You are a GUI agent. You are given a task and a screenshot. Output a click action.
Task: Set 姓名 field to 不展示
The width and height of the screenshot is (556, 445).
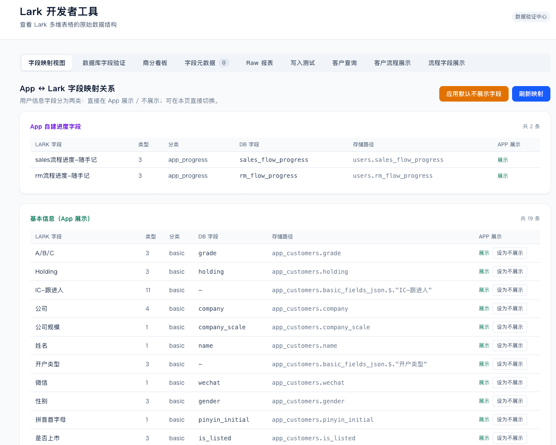[x=510, y=346]
